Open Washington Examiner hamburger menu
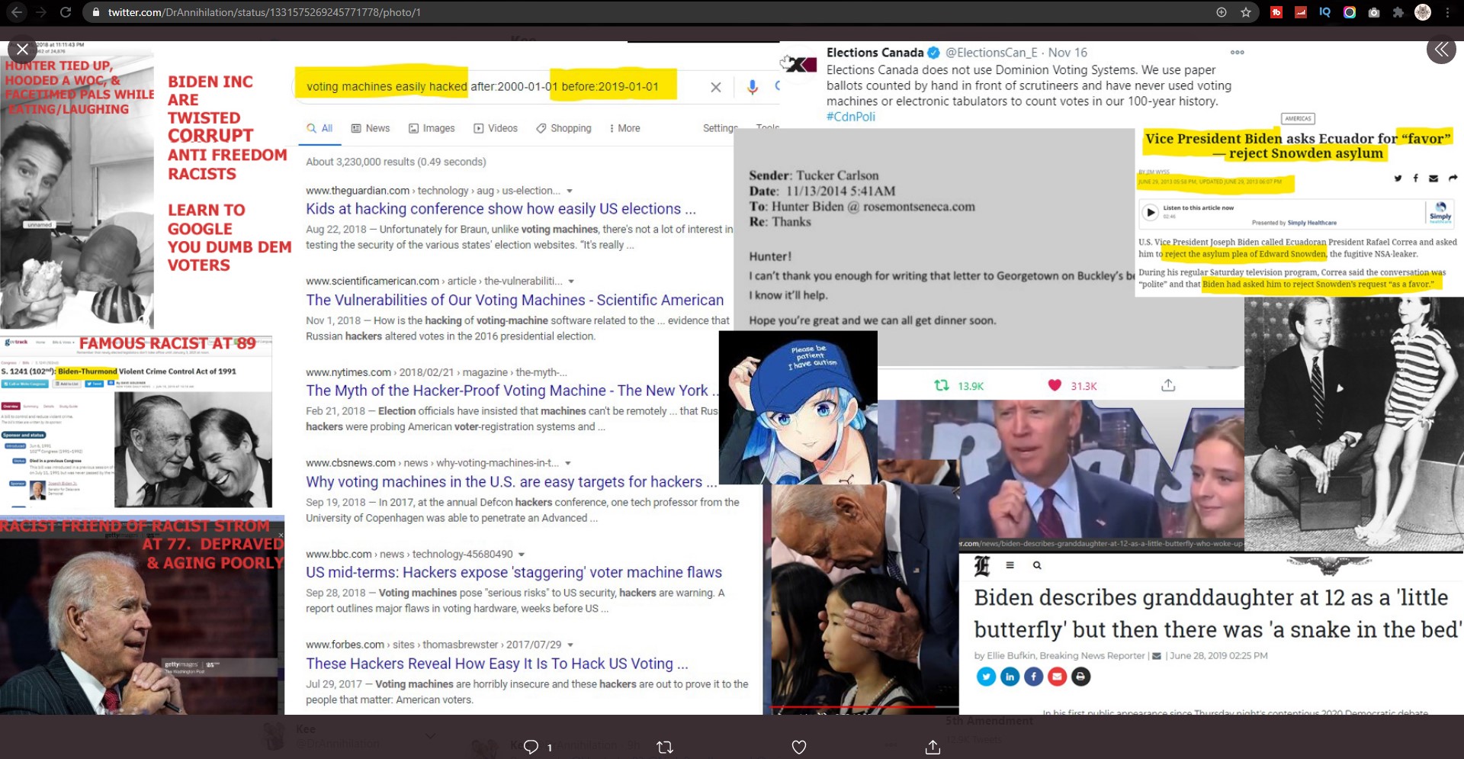 [1010, 566]
